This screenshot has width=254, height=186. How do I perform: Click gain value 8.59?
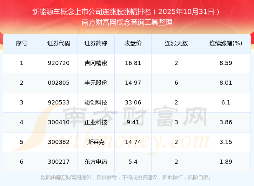pos(226,63)
